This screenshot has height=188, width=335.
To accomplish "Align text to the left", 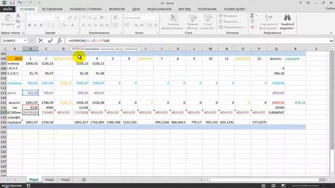I will 84,25.
